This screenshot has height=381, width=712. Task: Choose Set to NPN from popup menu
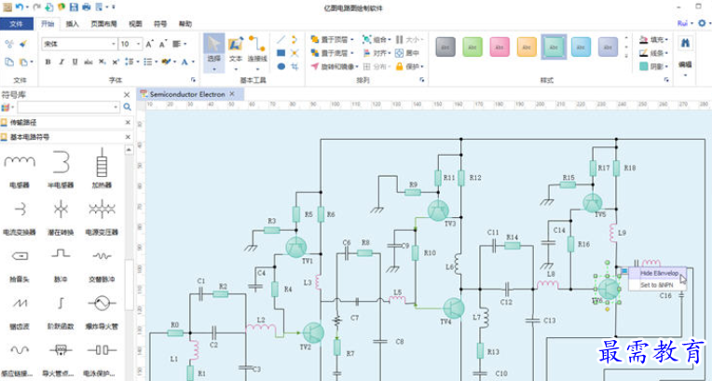tap(657, 285)
